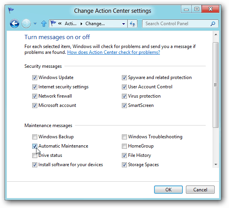Screen dimensions: 229x208
Task: Confirm changes with OK button
Action: pyautogui.click(x=168, y=190)
